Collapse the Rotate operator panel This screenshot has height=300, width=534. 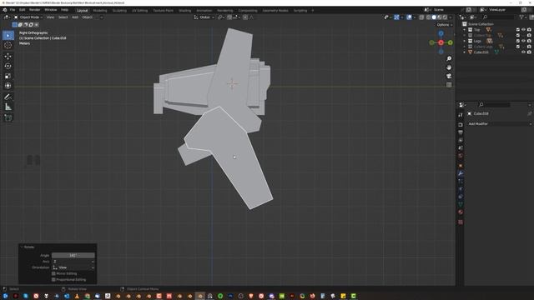[22, 247]
